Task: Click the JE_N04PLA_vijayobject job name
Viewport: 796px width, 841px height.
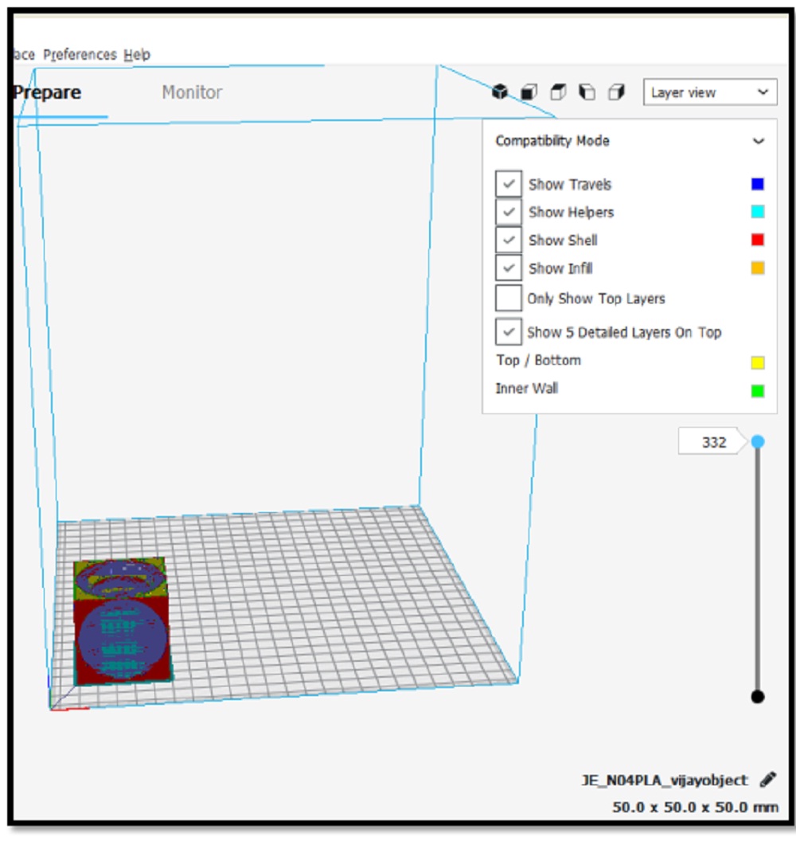Action: click(665, 780)
